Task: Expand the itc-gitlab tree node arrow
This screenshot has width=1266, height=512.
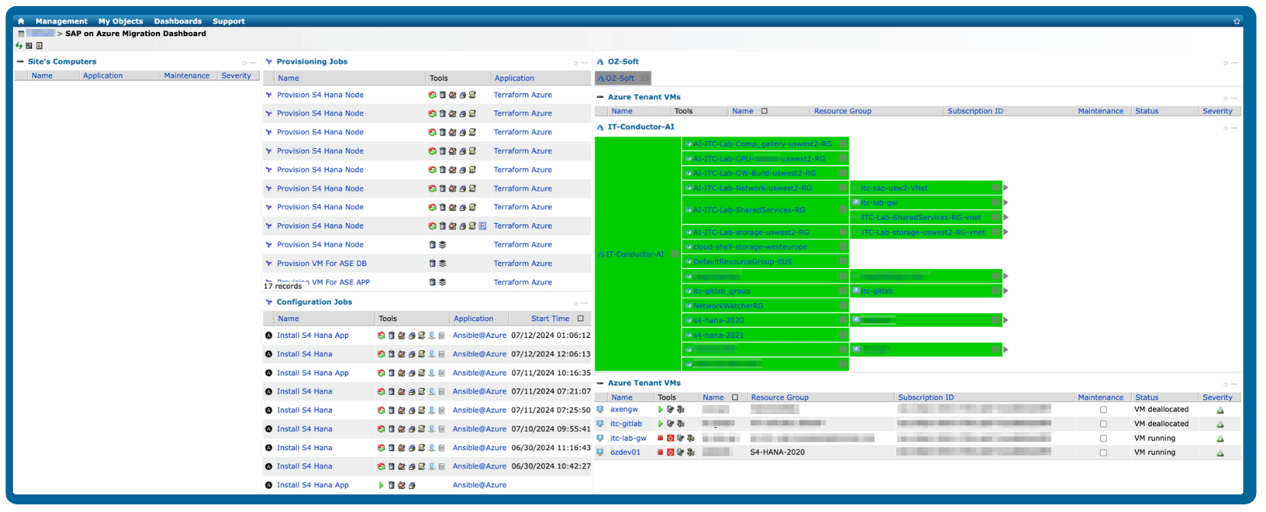Action: pyautogui.click(x=1006, y=291)
